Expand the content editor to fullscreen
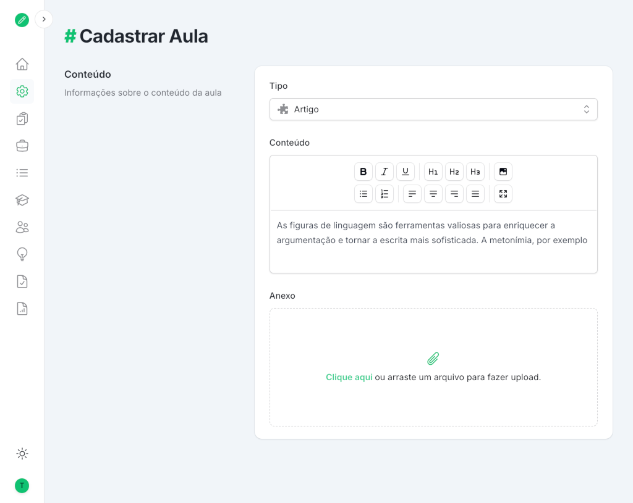 tap(503, 193)
